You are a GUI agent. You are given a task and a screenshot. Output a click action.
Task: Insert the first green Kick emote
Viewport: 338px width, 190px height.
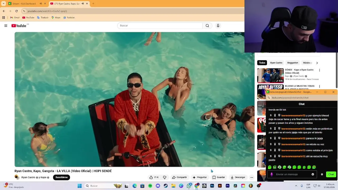[270, 167]
